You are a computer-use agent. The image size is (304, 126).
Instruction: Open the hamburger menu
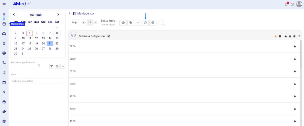click(4, 4)
